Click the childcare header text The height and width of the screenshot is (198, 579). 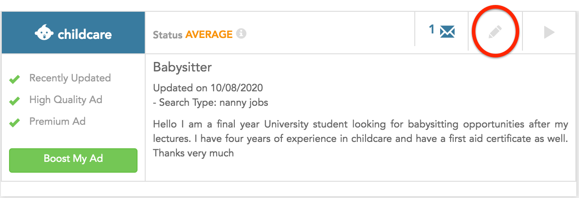[85, 34]
